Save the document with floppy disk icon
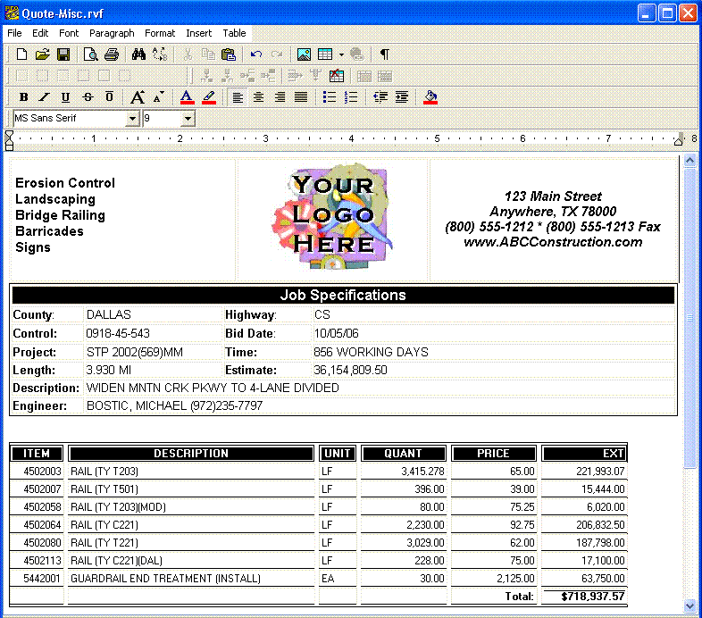 coord(63,54)
